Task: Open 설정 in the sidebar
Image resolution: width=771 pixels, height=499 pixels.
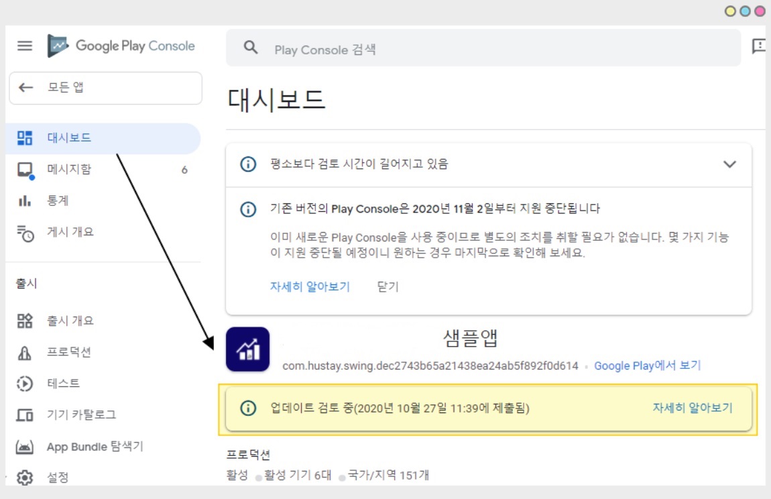Action: tap(103, 478)
